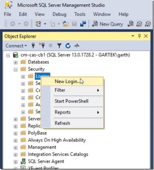The image size is (154, 170).
Task: Click the Navigate Forward arrow icon
Action: pyautogui.click(x=26, y=24)
